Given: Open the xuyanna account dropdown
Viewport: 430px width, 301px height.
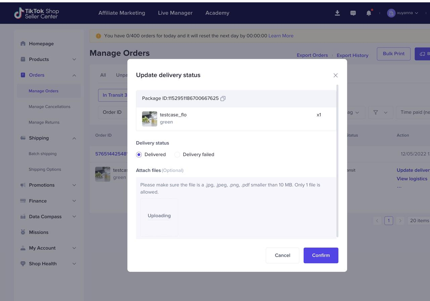Looking at the screenshot, I should [403, 13].
